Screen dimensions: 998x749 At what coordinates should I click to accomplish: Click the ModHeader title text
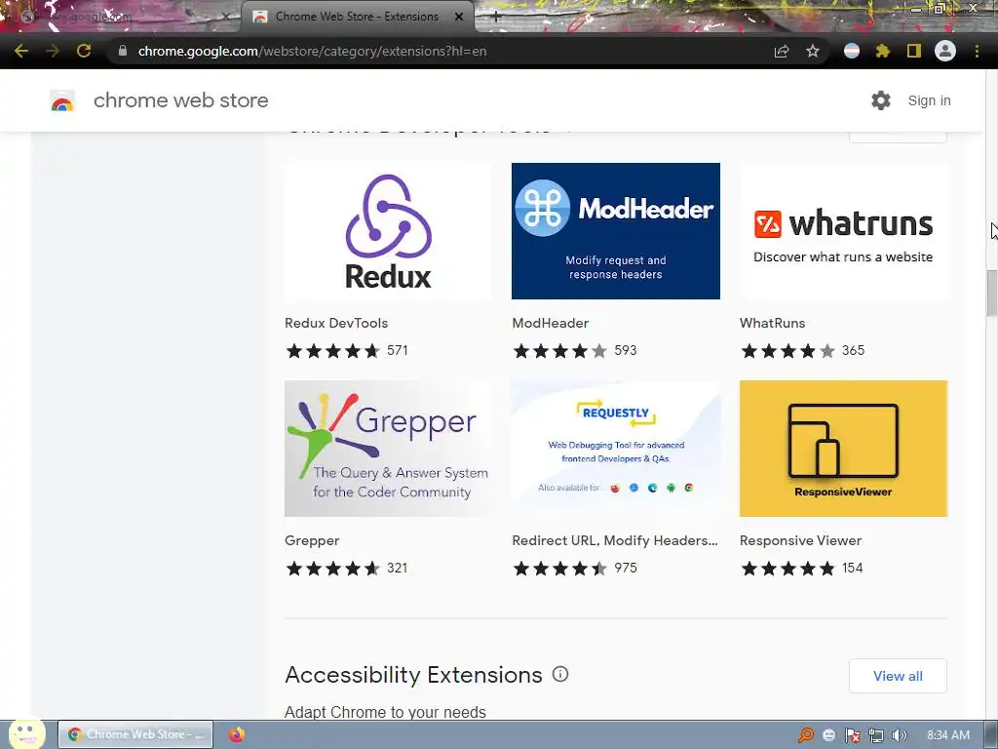click(x=550, y=323)
